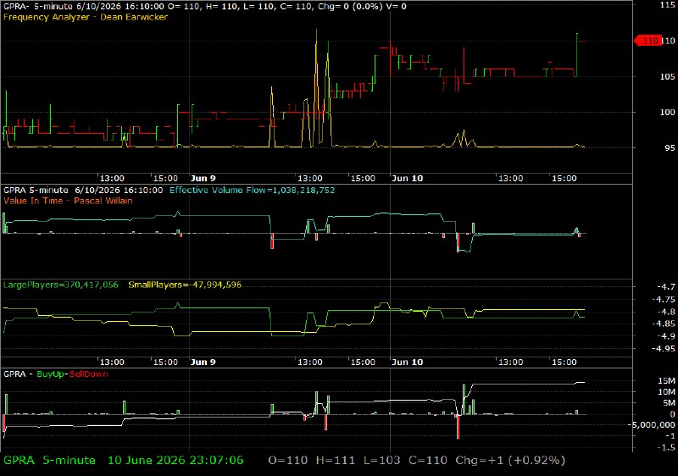678x476 pixels.
Task: Click the 95 price axis label
Action: click(670, 148)
